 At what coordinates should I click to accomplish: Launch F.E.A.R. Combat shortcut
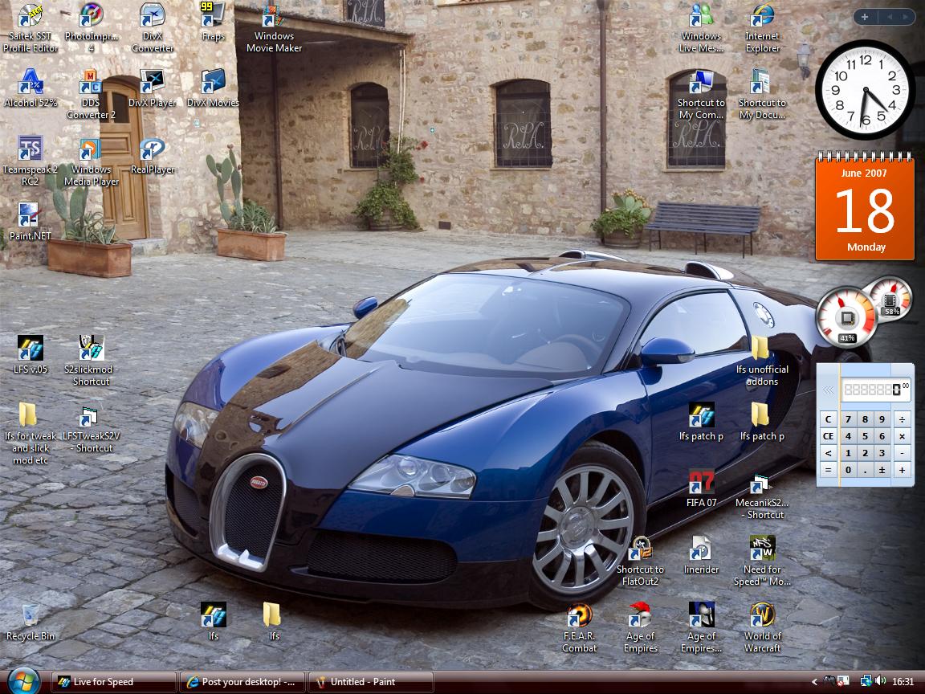click(579, 628)
